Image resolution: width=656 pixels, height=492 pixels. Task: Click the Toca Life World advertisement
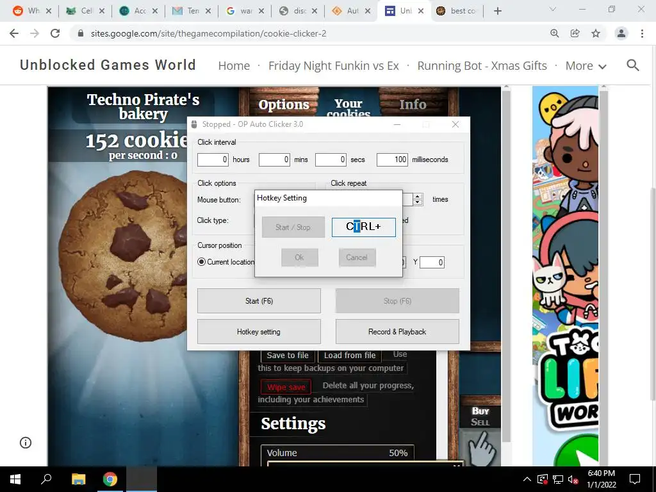point(565,276)
